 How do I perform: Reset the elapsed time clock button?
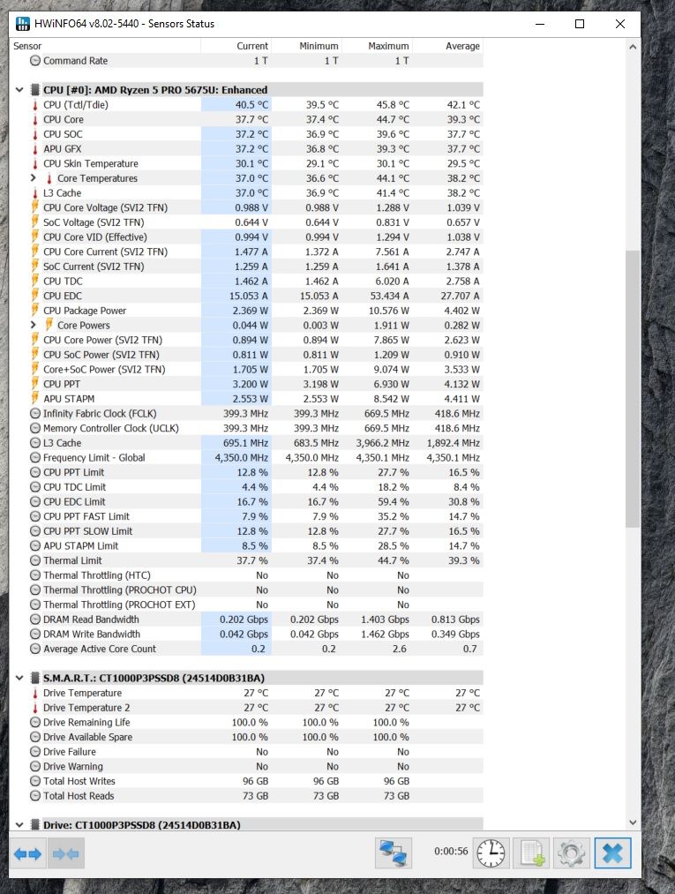pyautogui.click(x=491, y=853)
